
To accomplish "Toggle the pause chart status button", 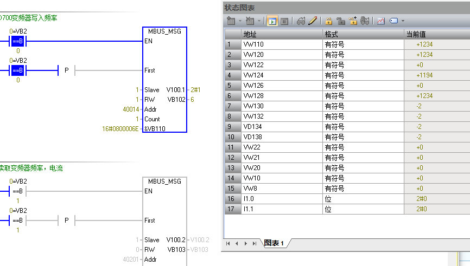I will pos(284,21).
